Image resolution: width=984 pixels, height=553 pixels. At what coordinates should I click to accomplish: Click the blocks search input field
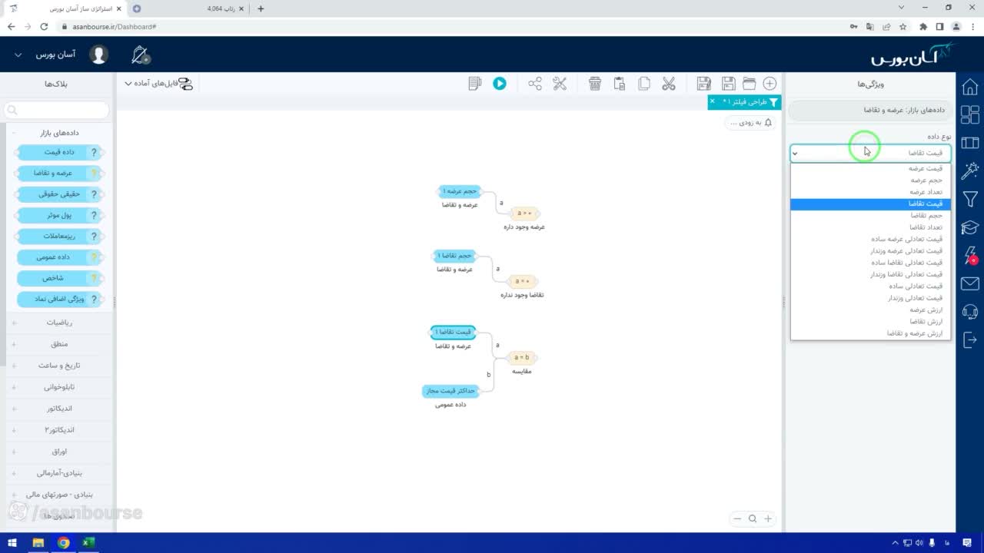pyautogui.click(x=57, y=110)
